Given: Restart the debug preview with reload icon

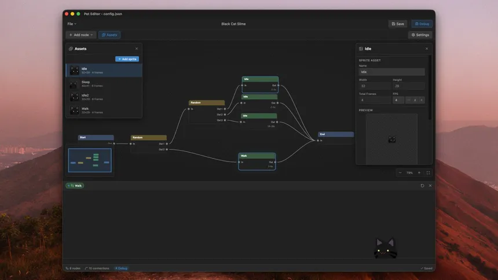Looking at the screenshot, I should [x=422, y=186].
